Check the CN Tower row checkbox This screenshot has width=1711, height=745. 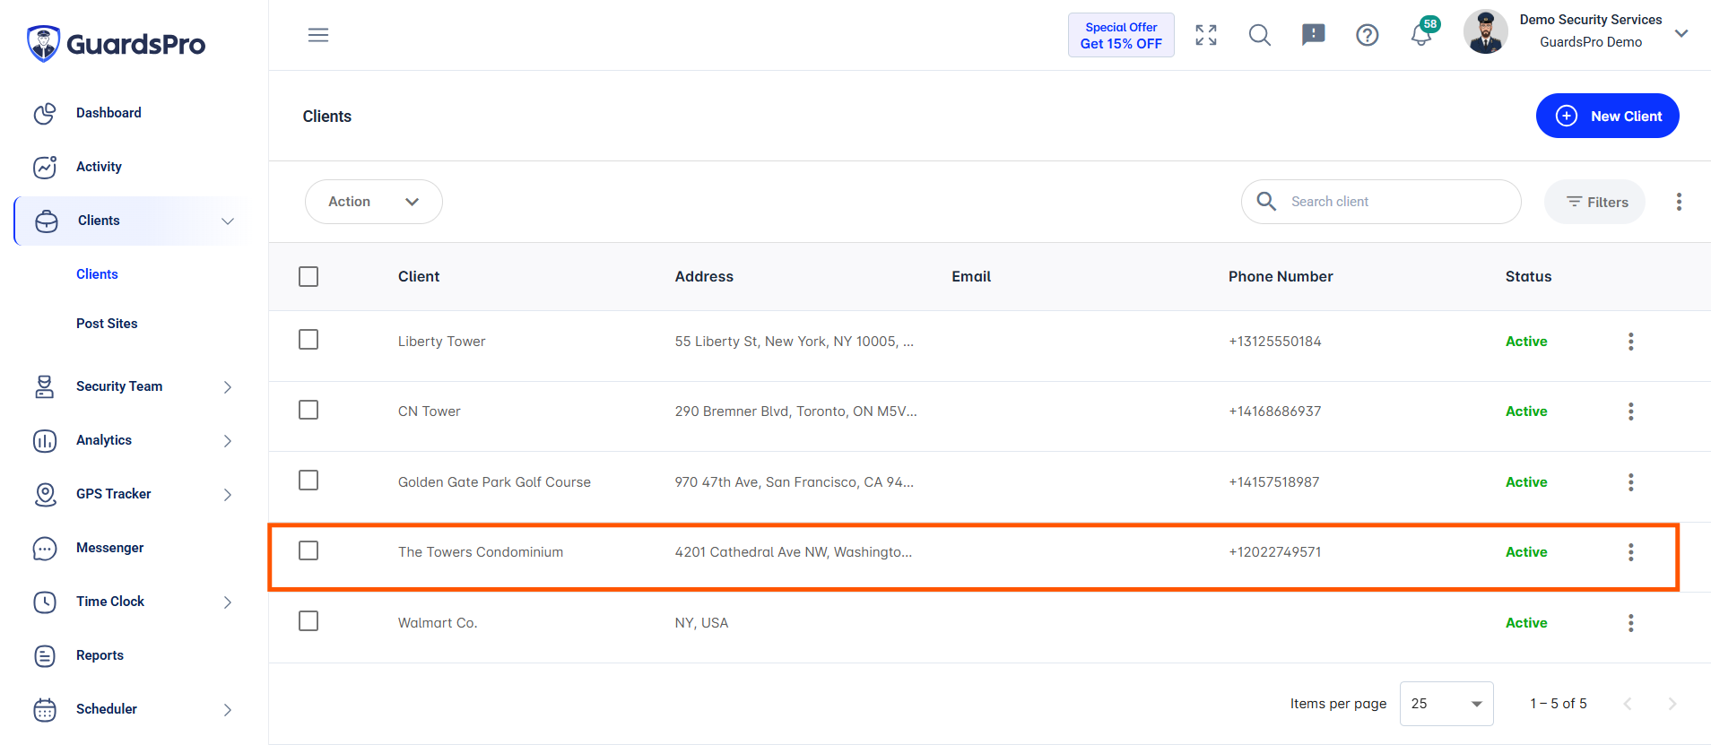point(308,410)
